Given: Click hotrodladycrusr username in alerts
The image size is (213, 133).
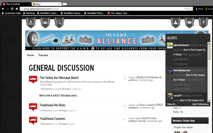Looking at the screenshot, I should [x=182, y=70].
